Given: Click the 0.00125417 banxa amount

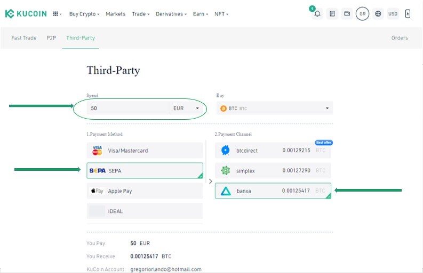Looking at the screenshot, I should pos(296,191).
